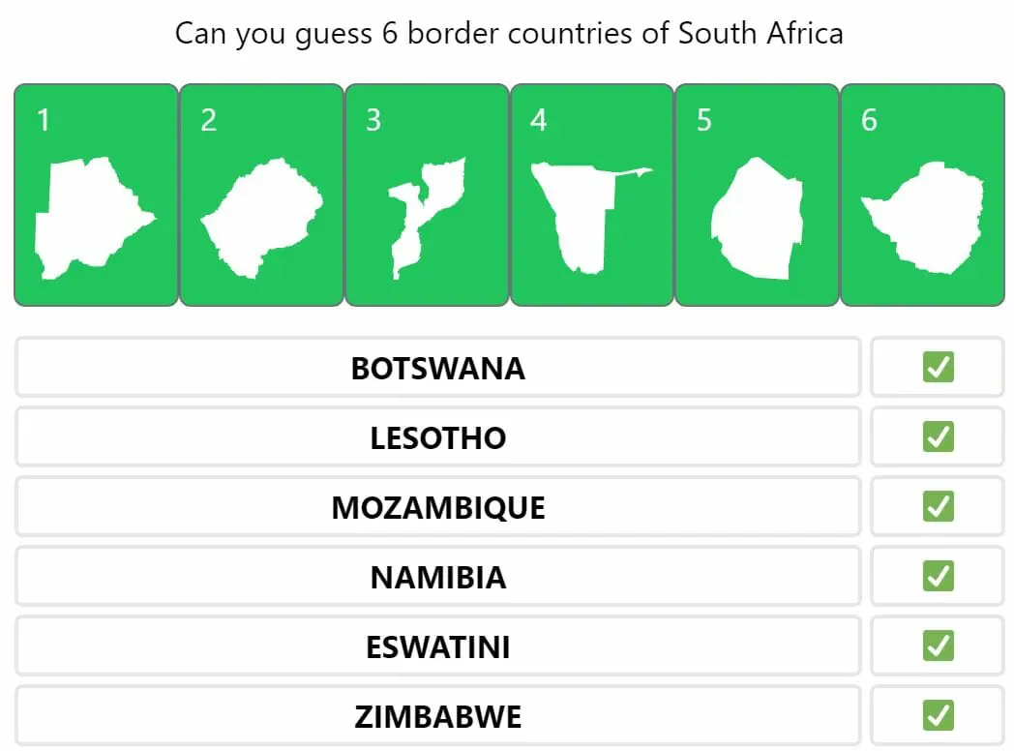Open card 3 showing Mozambique outline

point(427,195)
